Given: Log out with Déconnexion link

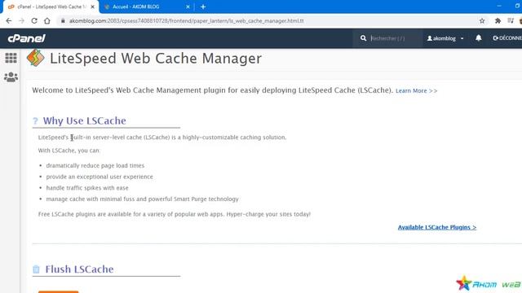Looking at the screenshot, I should 507,38.
